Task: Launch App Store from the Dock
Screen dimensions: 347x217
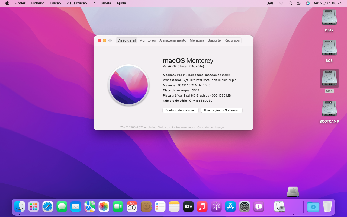Action: tap(230, 206)
